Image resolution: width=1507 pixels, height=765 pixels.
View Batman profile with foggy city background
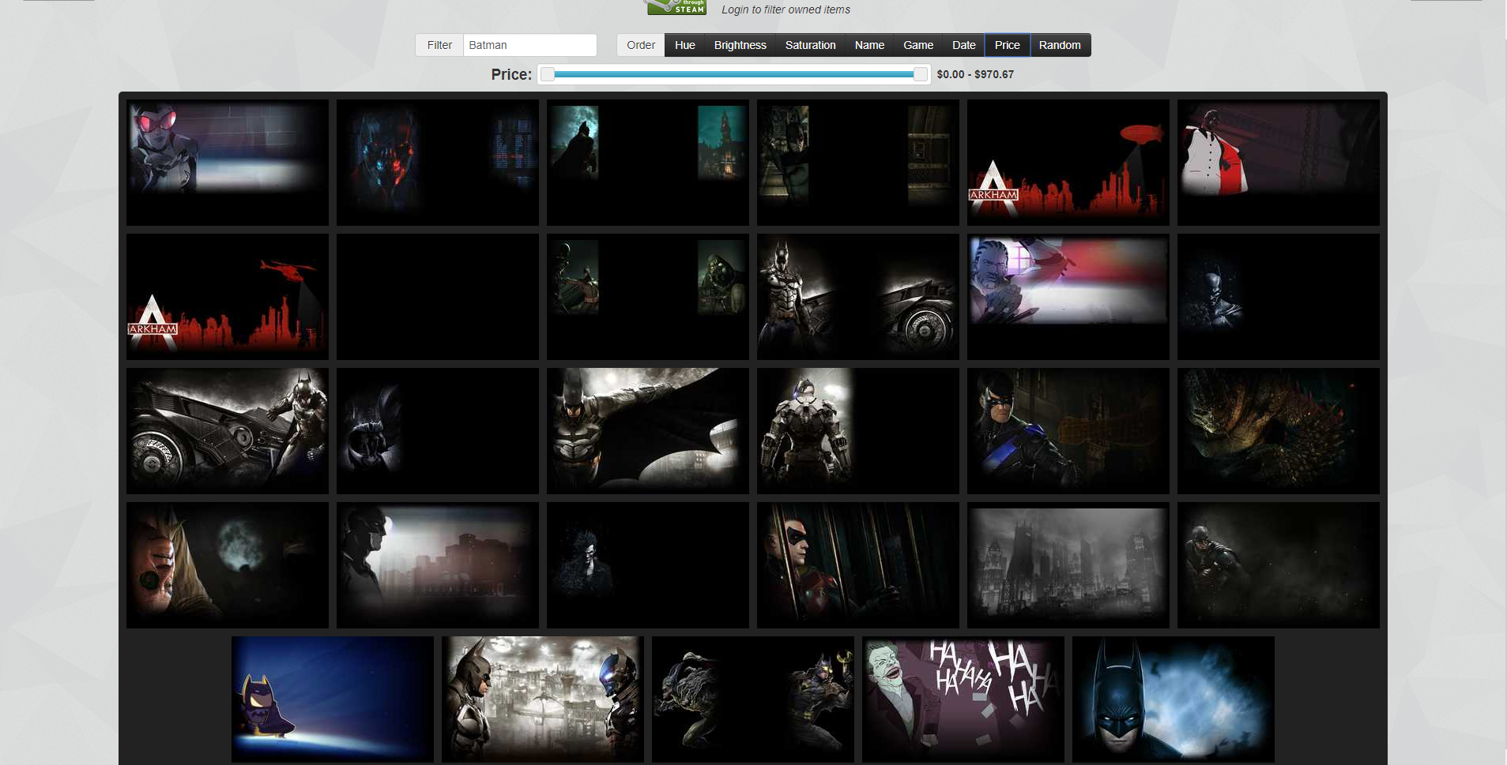pyautogui.click(x=438, y=565)
